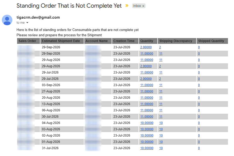This screenshot has height=156, width=234.
Task: Open quantity link for 03-Sep-2026 row
Action: (x=147, y=85)
